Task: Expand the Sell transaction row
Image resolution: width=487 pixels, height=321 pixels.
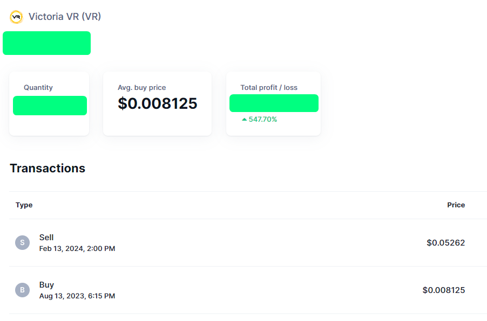Action: point(243,242)
